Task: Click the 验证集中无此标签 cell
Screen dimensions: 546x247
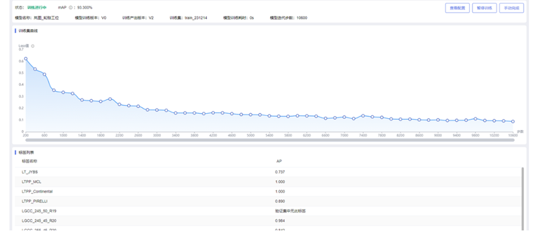Action: point(290,211)
